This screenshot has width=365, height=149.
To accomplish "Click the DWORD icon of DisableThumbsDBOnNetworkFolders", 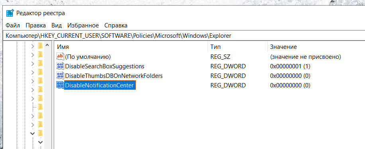I will (60, 75).
